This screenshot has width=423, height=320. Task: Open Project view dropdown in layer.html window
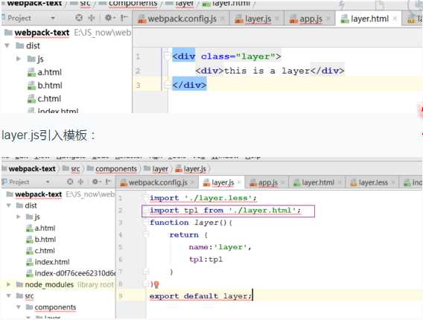click(53, 18)
